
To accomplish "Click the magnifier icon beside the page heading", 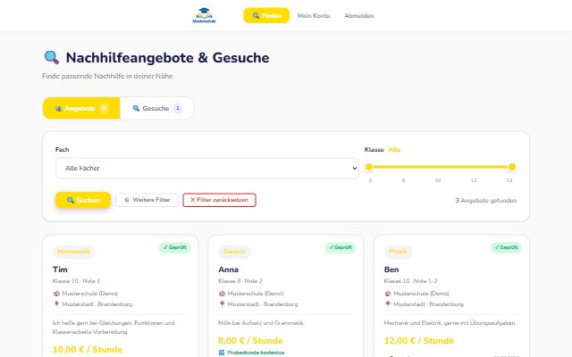I will 52,57.
